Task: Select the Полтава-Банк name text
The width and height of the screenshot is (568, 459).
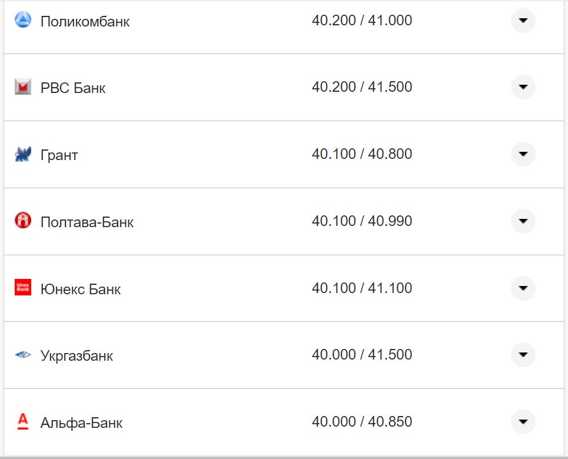Action: (87, 222)
